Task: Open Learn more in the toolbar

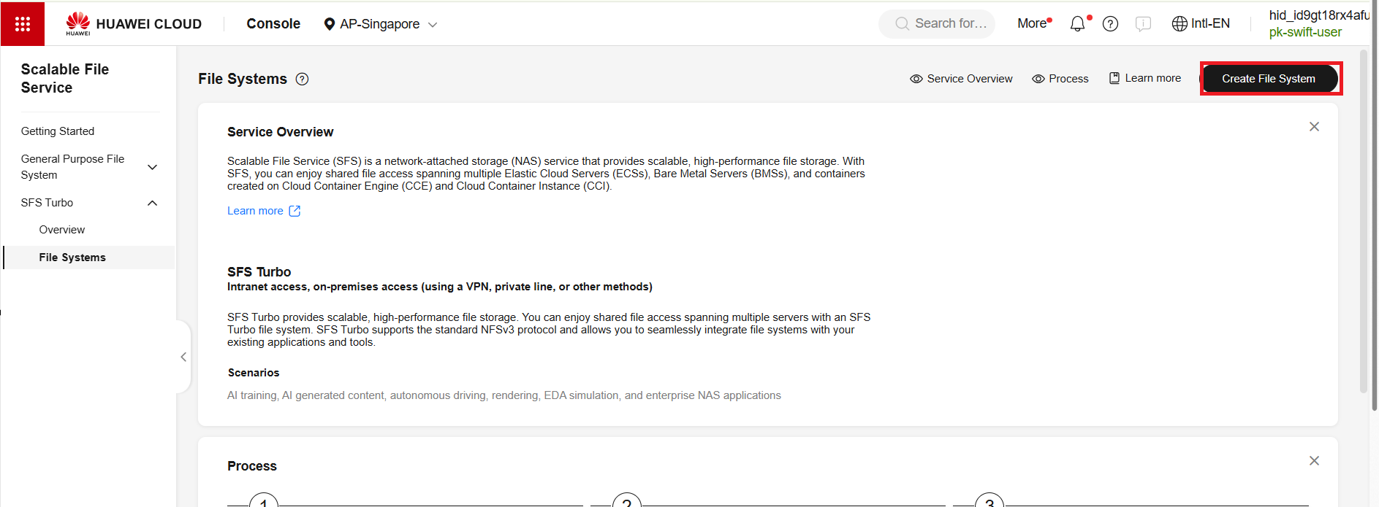Action: [x=1144, y=78]
